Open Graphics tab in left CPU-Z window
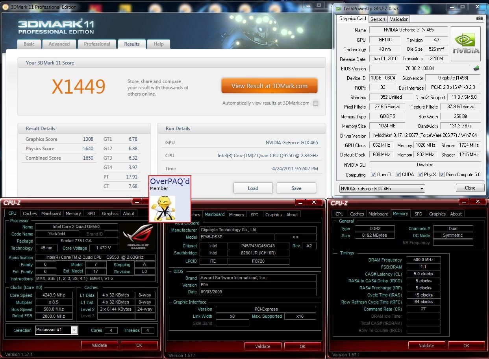Screen dimensions: 489x359 (110, 214)
